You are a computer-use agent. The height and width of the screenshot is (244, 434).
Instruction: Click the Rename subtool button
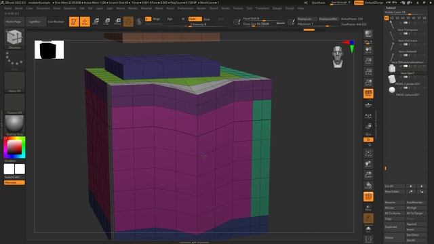click(x=395, y=203)
